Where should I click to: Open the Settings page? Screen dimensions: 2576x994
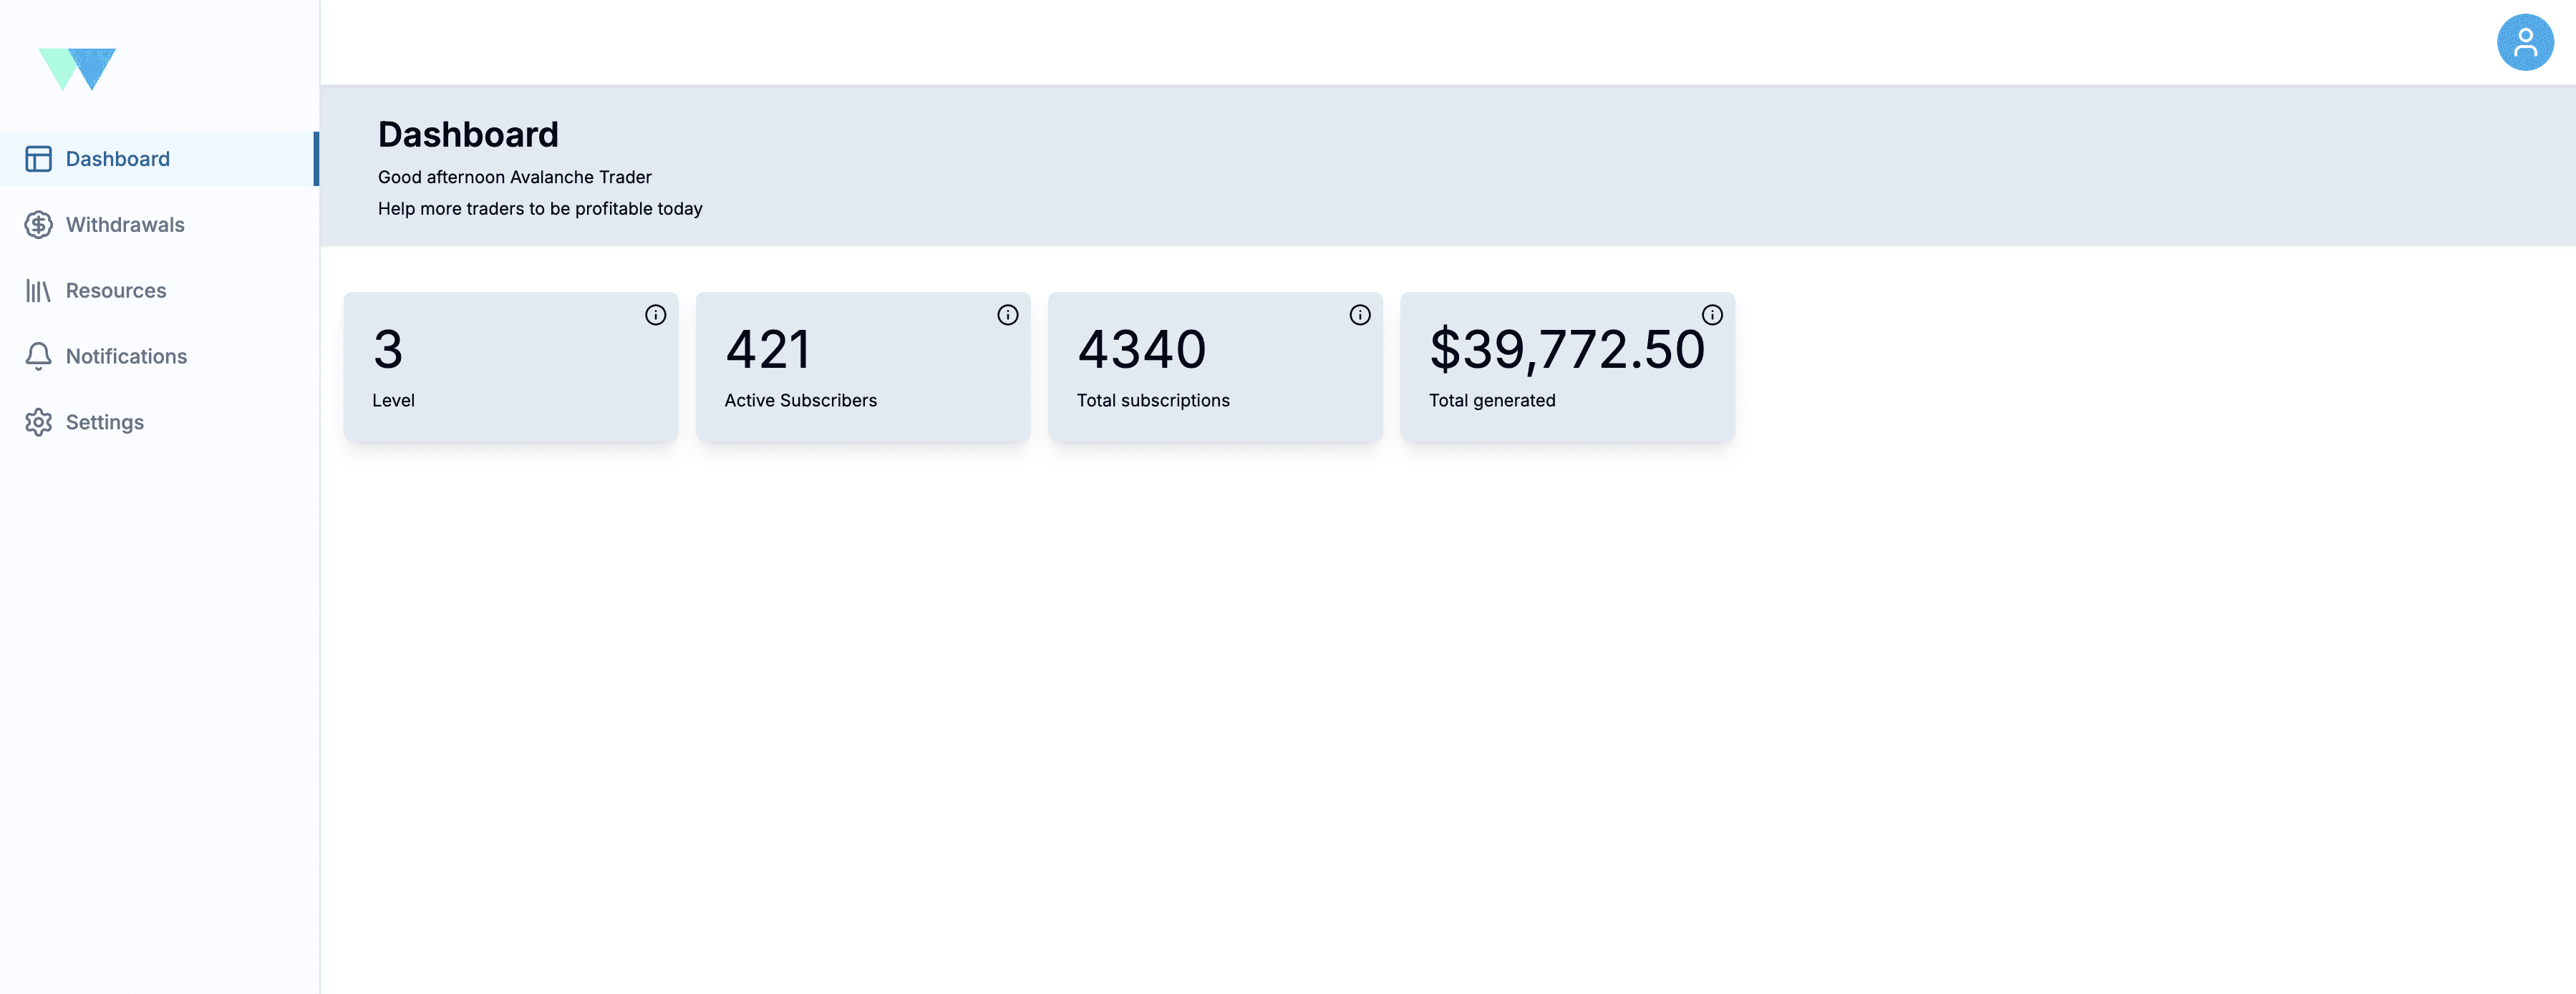[105, 422]
